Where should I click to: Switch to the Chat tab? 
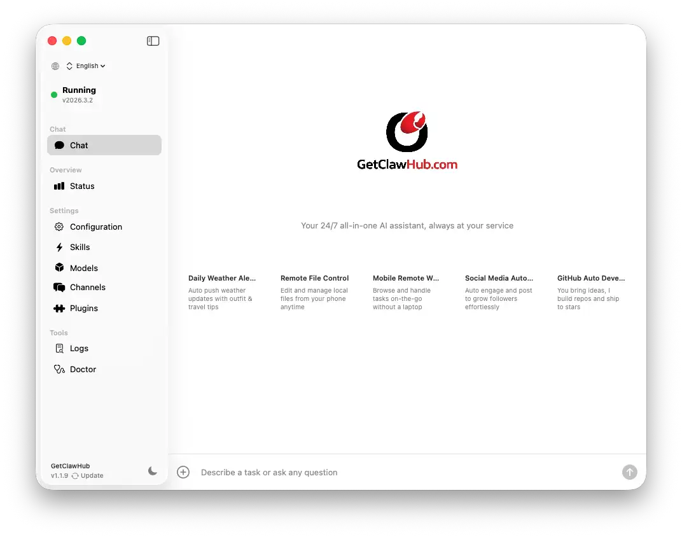pyautogui.click(x=78, y=144)
